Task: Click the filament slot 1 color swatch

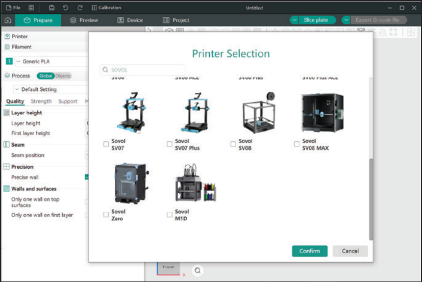Action: (9, 61)
